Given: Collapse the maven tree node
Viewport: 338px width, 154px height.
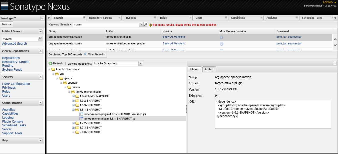Looking at the screenshot, I should click(65, 87).
